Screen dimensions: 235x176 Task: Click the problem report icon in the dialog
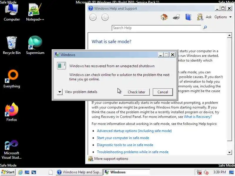[x=61, y=65]
